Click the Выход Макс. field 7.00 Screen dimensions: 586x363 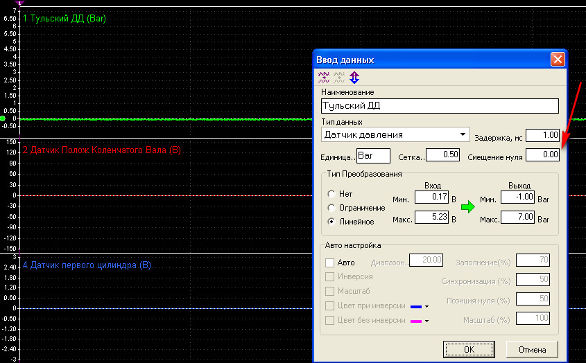517,217
